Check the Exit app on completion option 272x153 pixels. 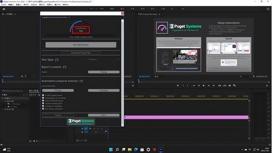tap(43, 106)
